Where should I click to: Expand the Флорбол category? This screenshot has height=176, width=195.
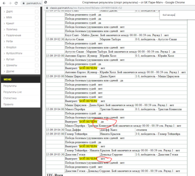click(4, 48)
